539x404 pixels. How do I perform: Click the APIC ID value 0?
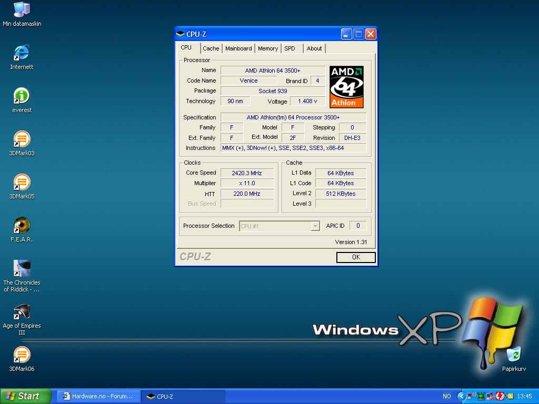point(358,226)
